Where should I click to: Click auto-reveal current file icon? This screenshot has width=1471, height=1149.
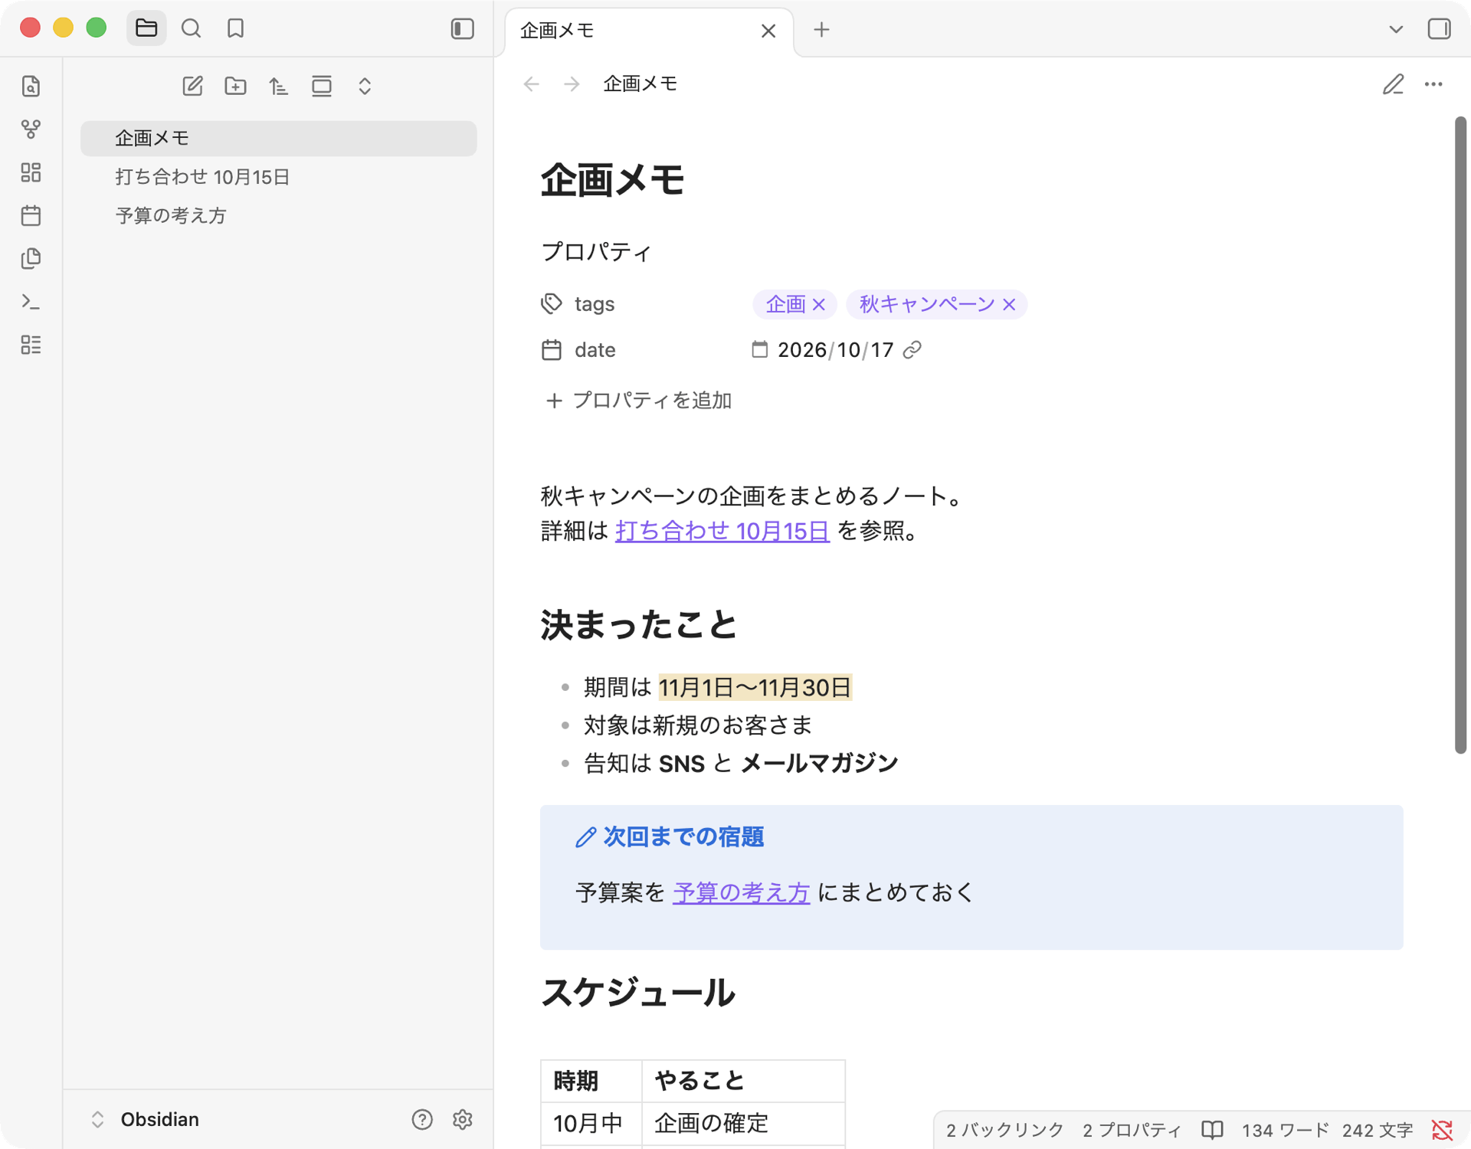322,86
